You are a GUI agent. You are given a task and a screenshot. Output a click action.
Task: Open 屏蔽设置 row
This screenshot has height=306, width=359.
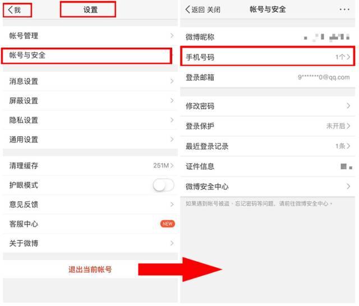pos(90,101)
